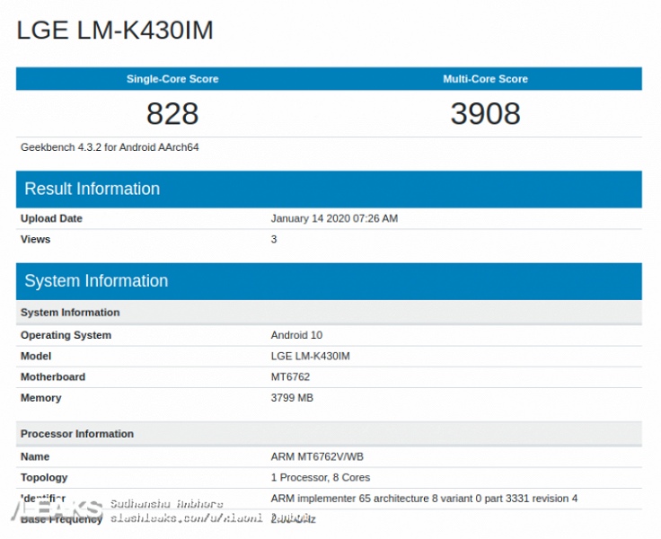
Task: Click the 1 Processor, 8 Cores topology value
Action: pos(320,477)
